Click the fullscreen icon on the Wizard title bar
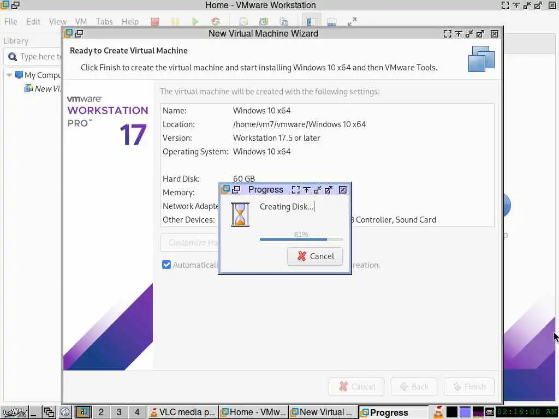The image size is (559, 419). point(447,33)
